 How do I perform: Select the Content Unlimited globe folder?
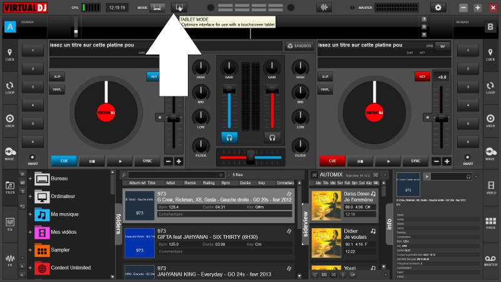(x=42, y=268)
